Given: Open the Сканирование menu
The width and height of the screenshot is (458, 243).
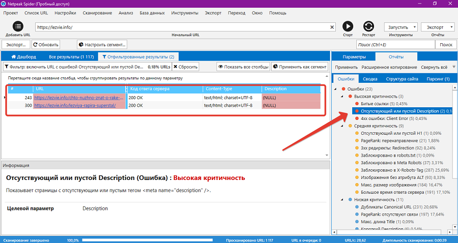Looking at the screenshot, I should tap(97, 13).
